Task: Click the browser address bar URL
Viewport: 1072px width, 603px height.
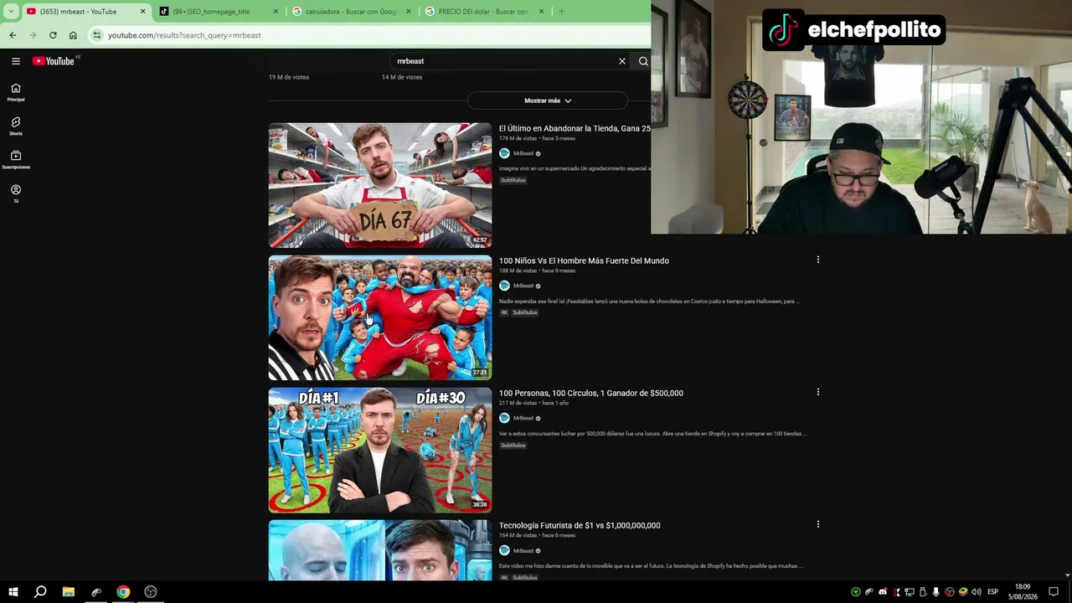Action: click(x=184, y=35)
